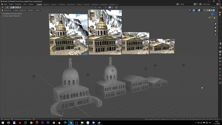The height and width of the screenshot is (125, 222).
Task: Open the pivot point dropdown
Action: (106, 7)
